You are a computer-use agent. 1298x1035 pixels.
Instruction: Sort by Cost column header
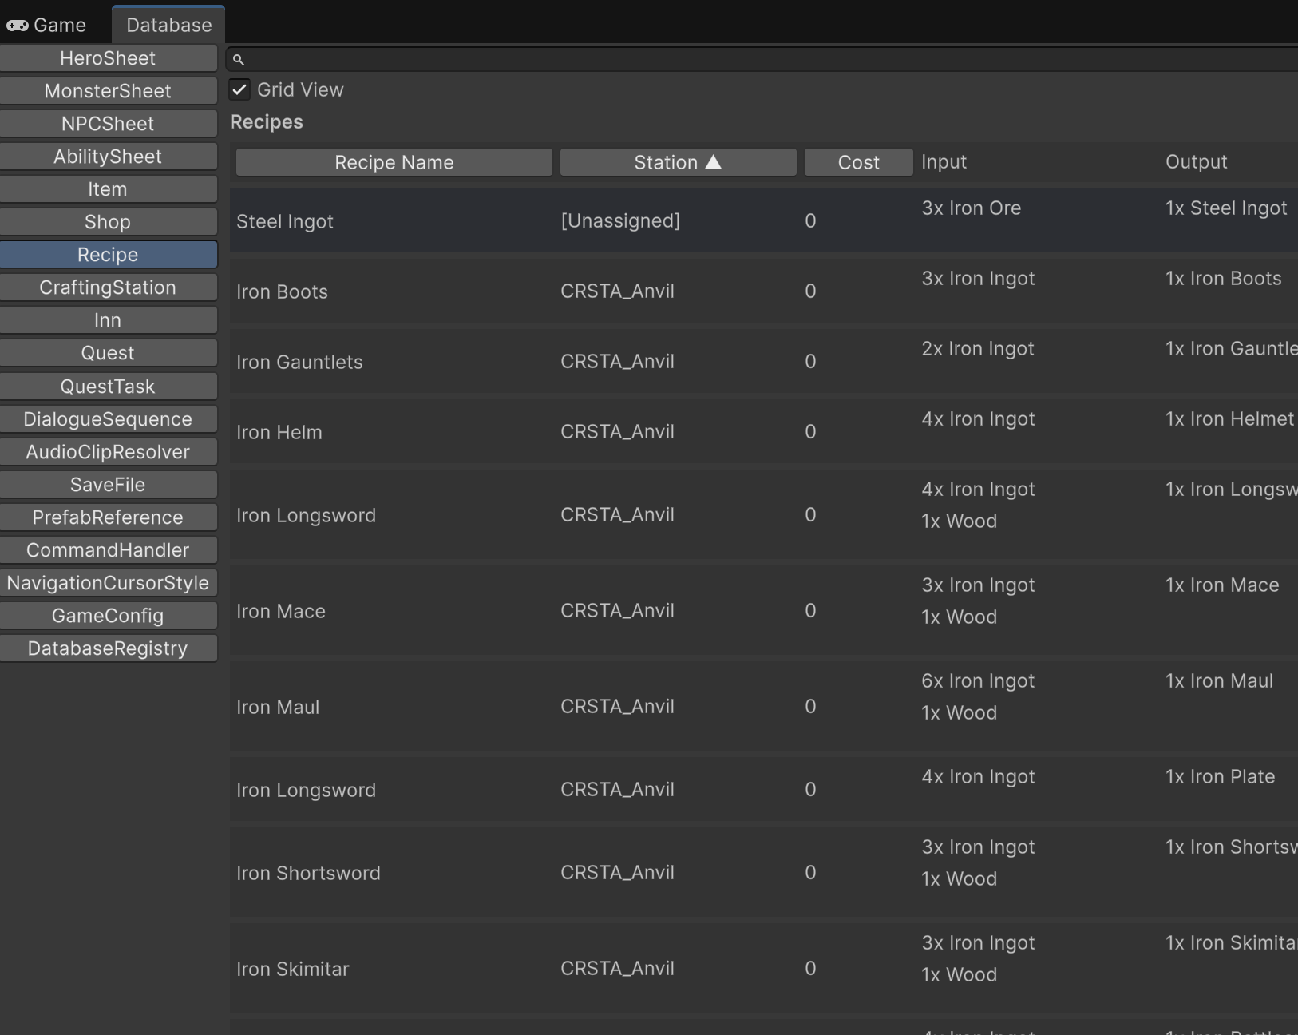[x=858, y=162]
